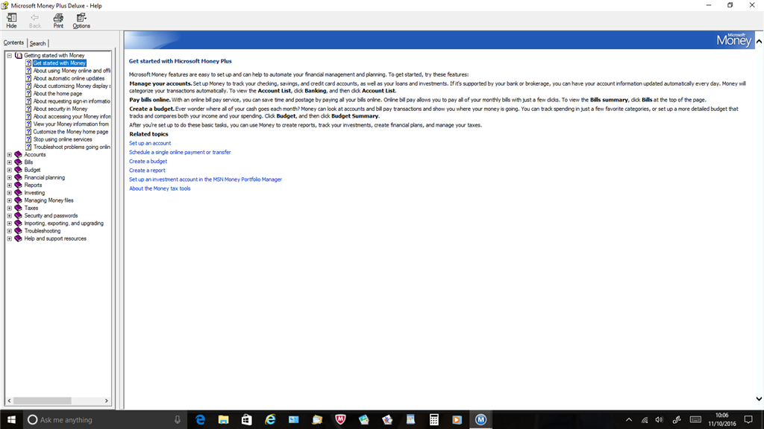Viewport: 764px width, 429px height.
Task: Open 'About customizing Money display' topic
Action: tap(72, 86)
